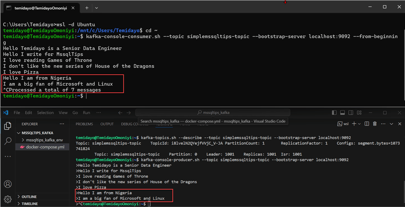This screenshot has width=405, height=207.
Task: Click the Accounts icon in activity bar
Action: [x=7, y=184]
